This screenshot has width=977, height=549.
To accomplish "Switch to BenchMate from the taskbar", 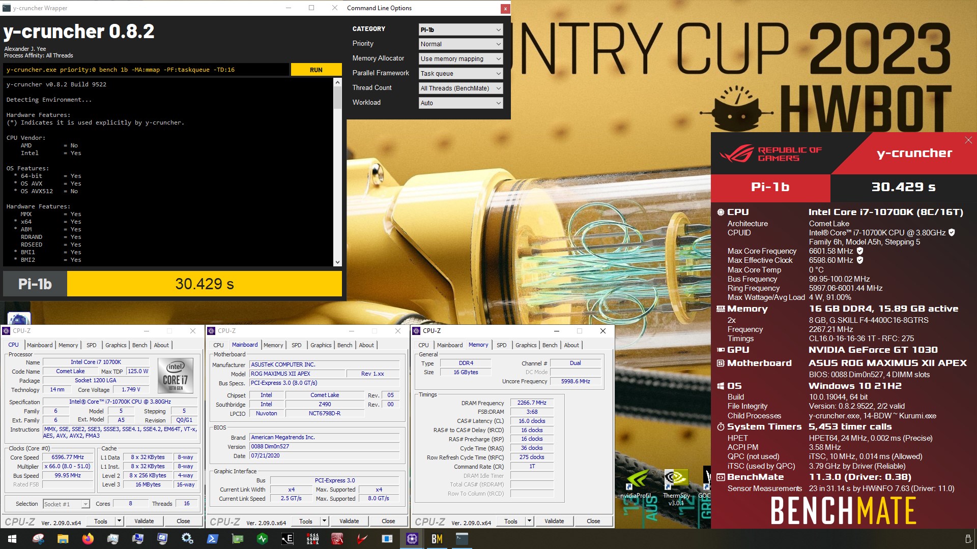I will (x=437, y=539).
